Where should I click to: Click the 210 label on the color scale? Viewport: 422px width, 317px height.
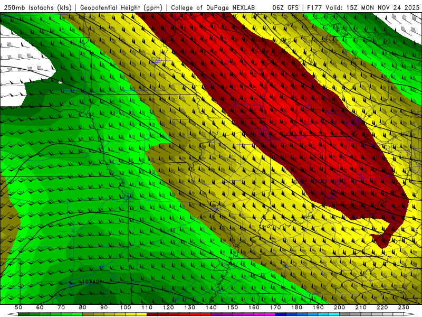click(361, 307)
